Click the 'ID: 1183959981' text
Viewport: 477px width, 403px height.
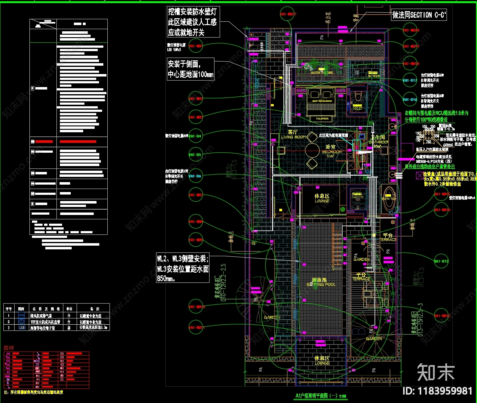437,391
